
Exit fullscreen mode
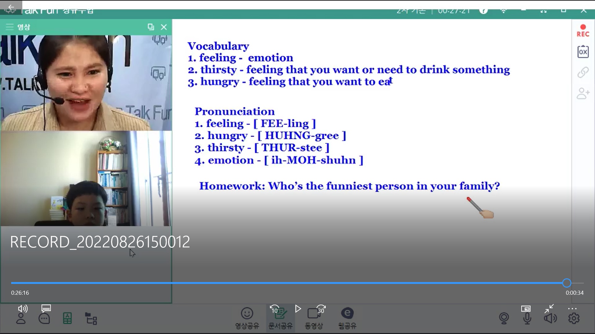coord(549,309)
